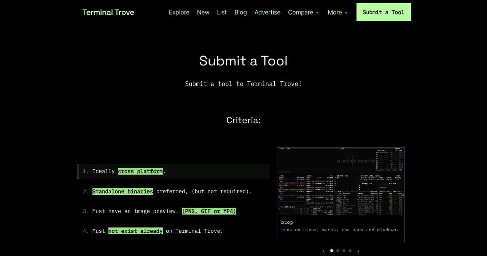Select the first carousel dot
487x256 pixels.
click(x=332, y=251)
